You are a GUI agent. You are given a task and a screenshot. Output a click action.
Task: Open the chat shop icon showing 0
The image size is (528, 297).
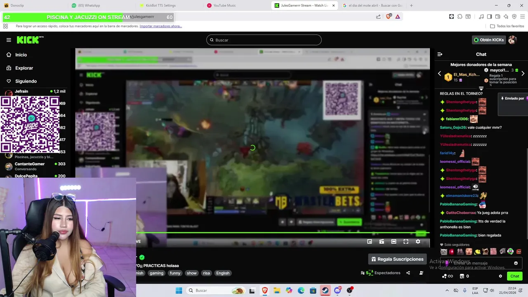tap(464, 276)
